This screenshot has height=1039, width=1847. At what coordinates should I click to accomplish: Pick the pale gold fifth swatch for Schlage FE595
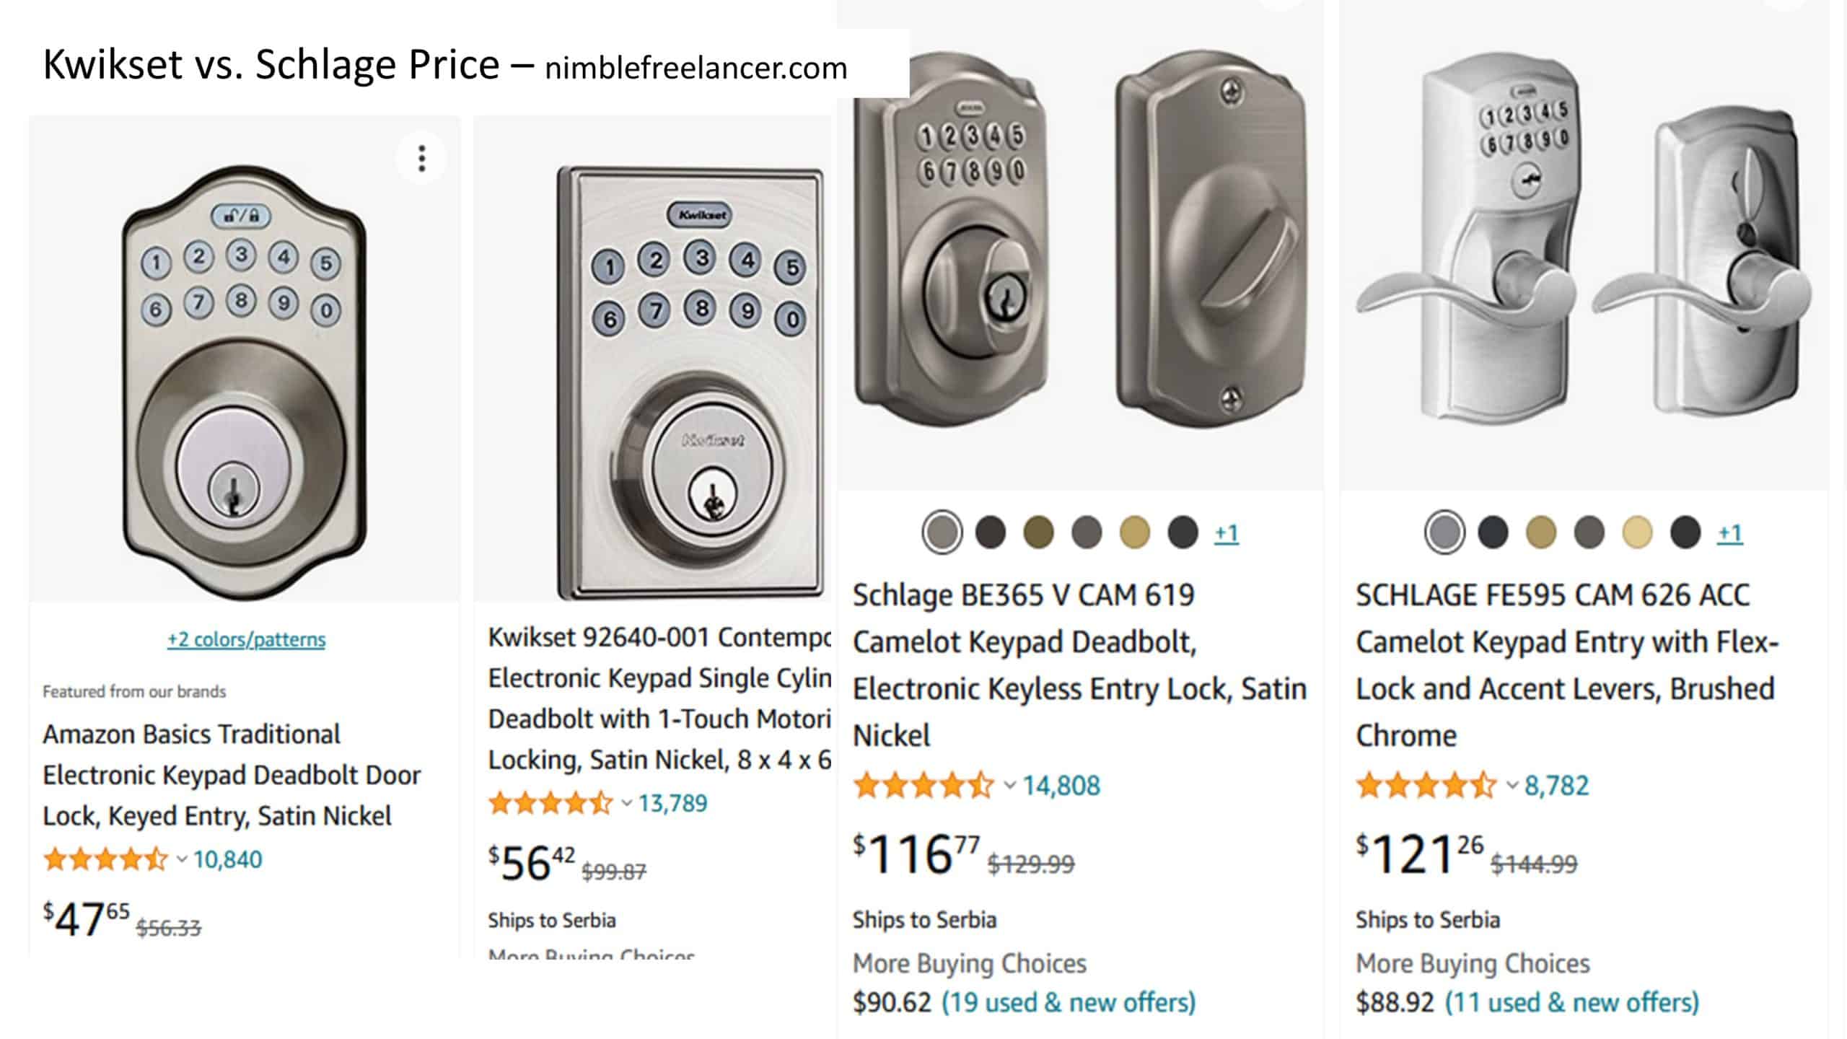click(x=1637, y=532)
